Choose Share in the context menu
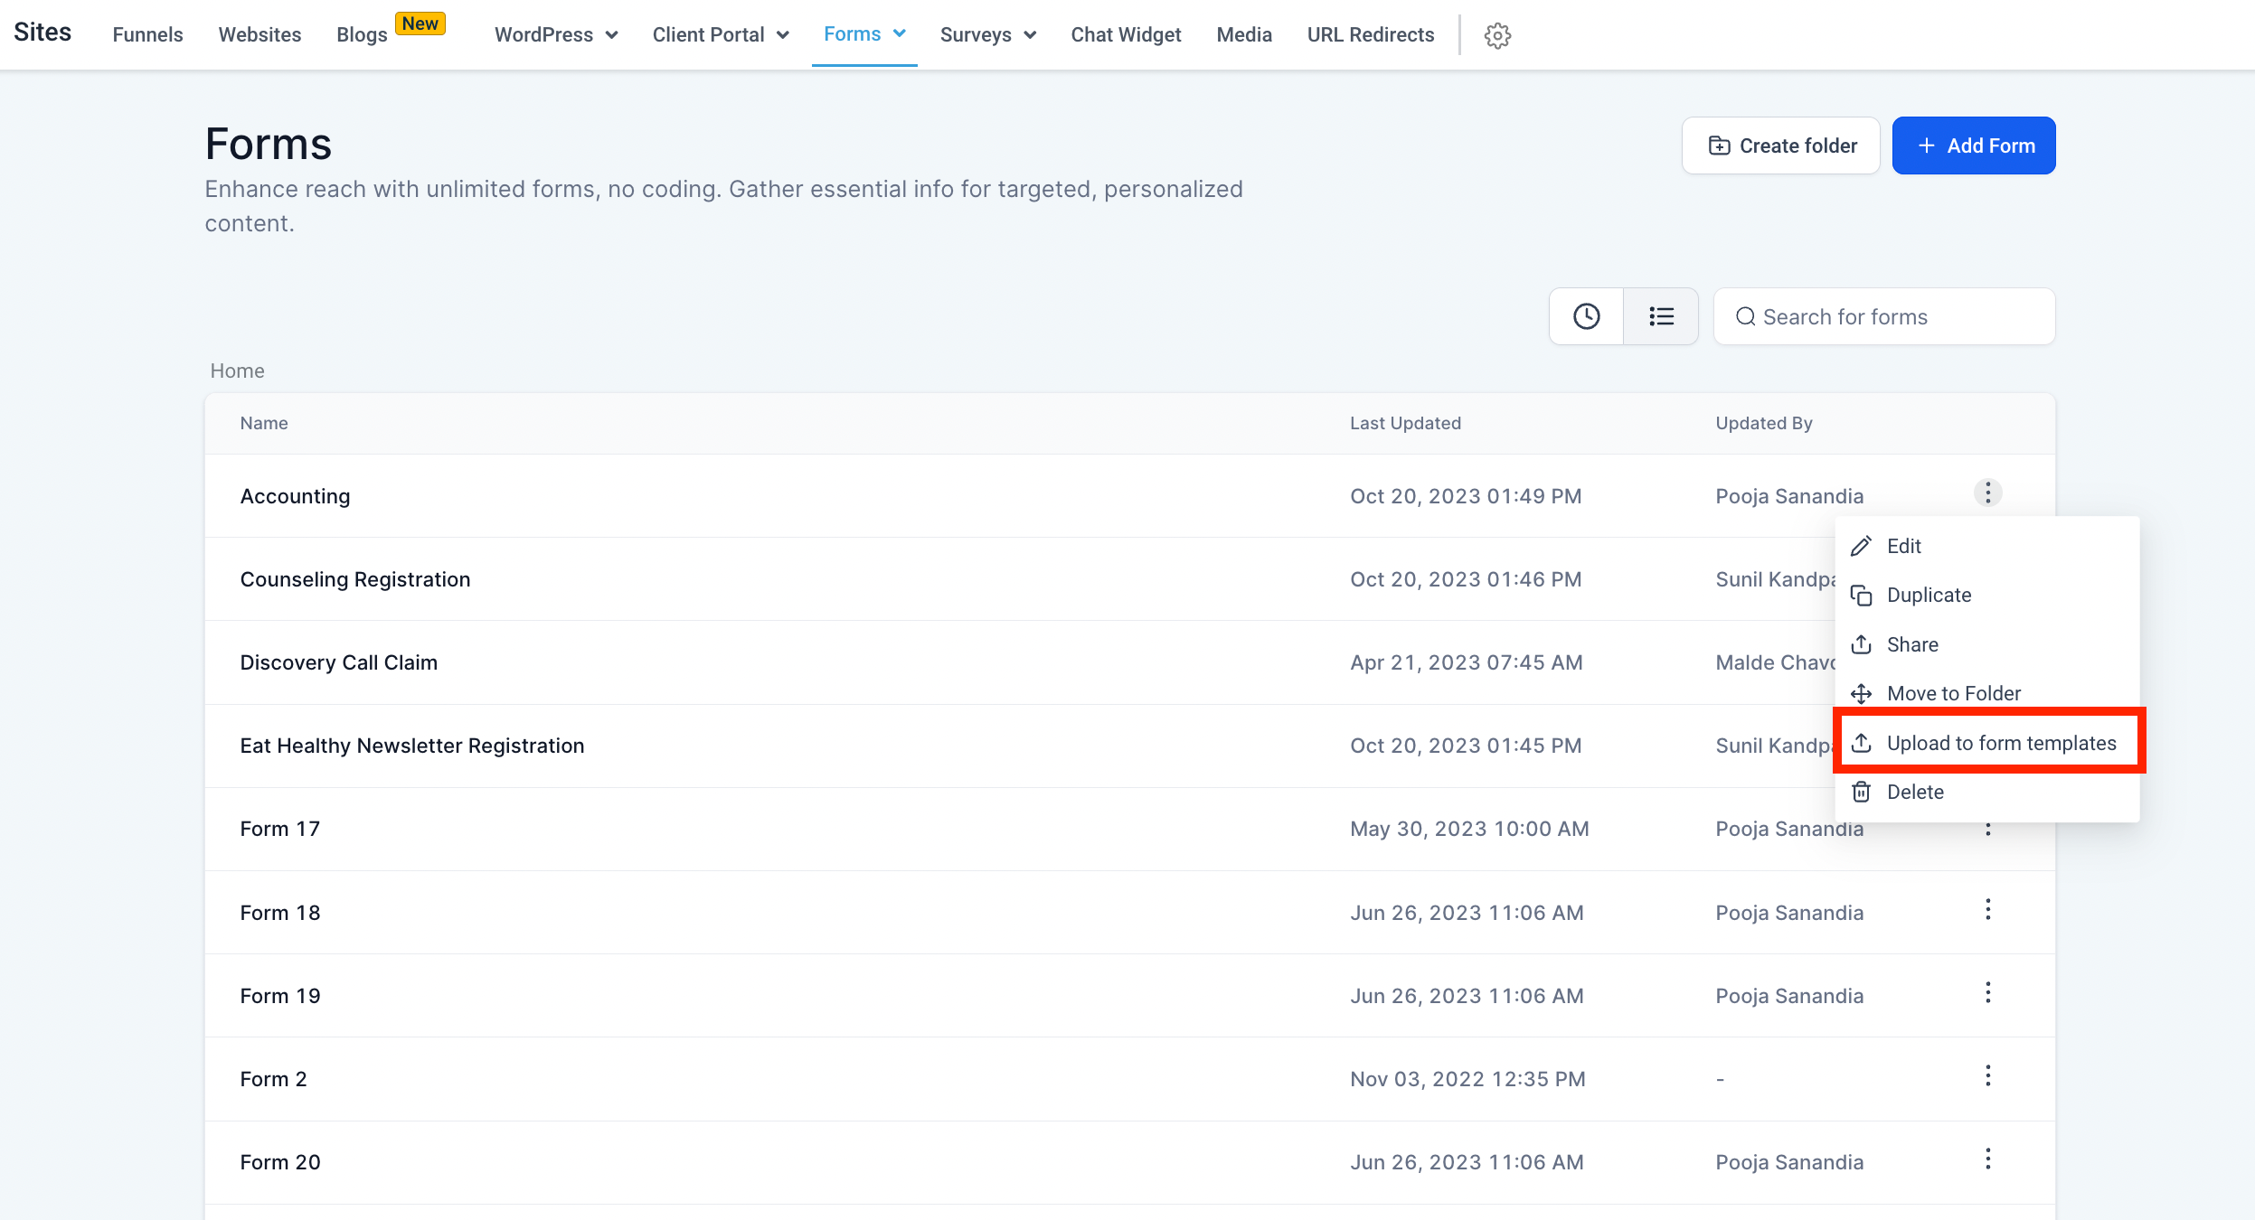This screenshot has width=2255, height=1220. click(x=1986, y=644)
